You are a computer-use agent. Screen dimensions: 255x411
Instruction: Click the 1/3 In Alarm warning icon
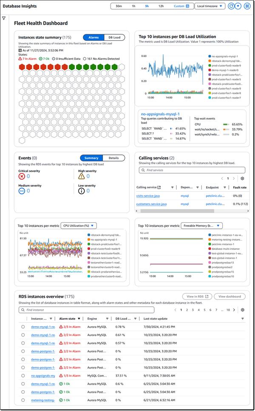click(61, 376)
